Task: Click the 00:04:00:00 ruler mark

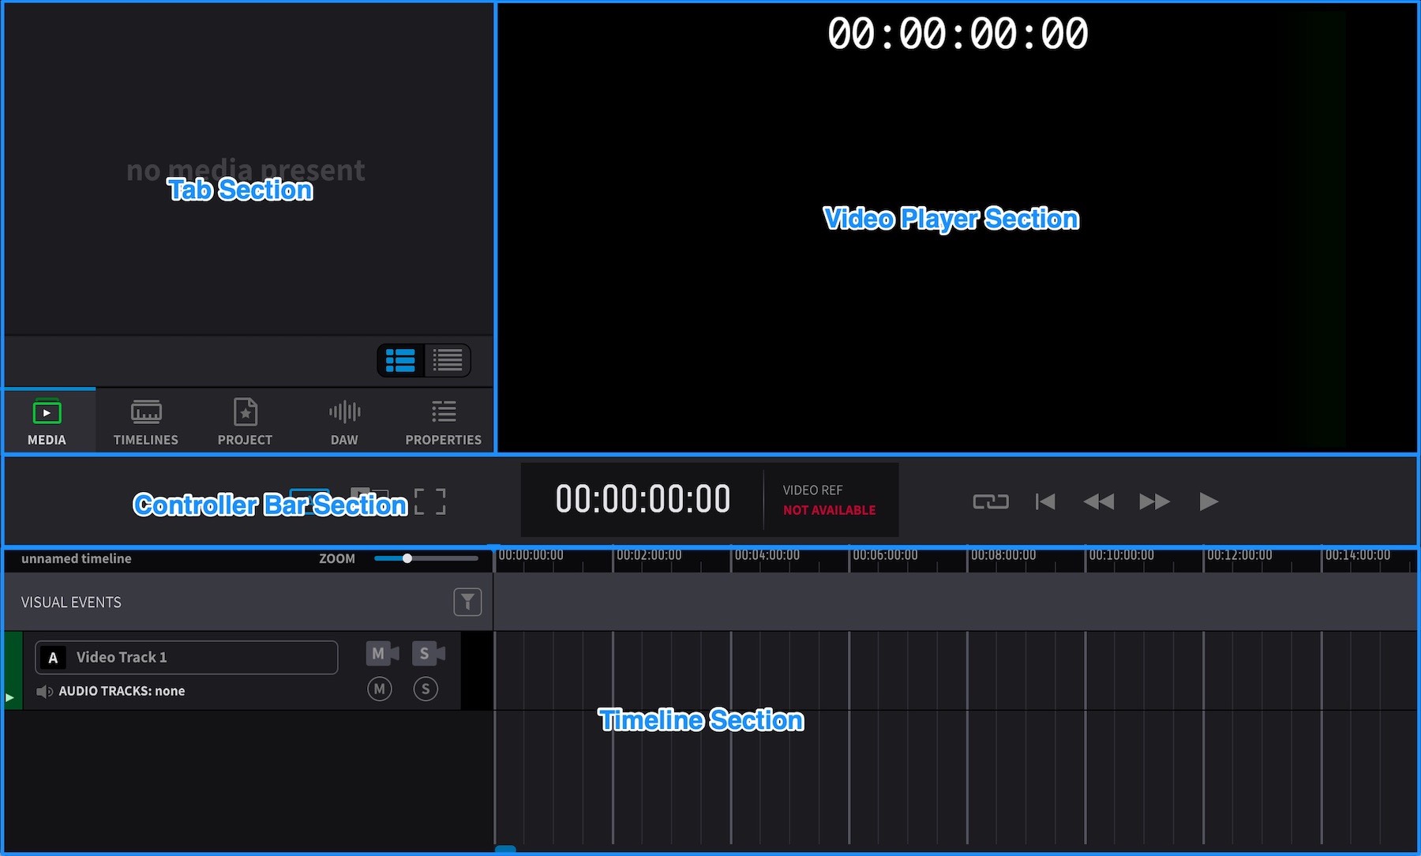Action: point(767,555)
